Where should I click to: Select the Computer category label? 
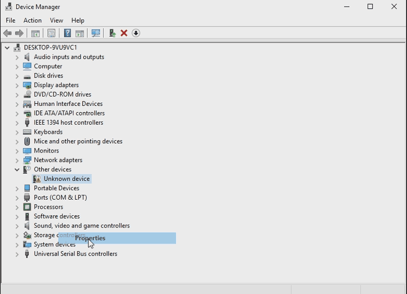click(48, 67)
